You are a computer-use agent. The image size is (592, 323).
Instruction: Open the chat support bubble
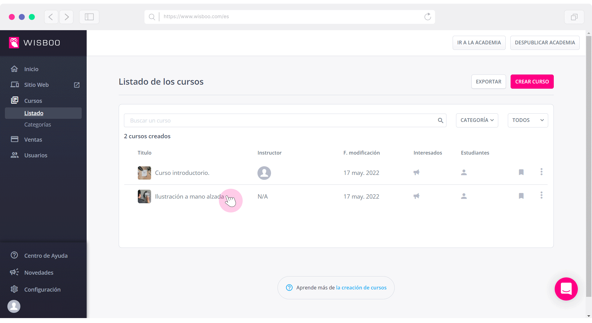566,289
